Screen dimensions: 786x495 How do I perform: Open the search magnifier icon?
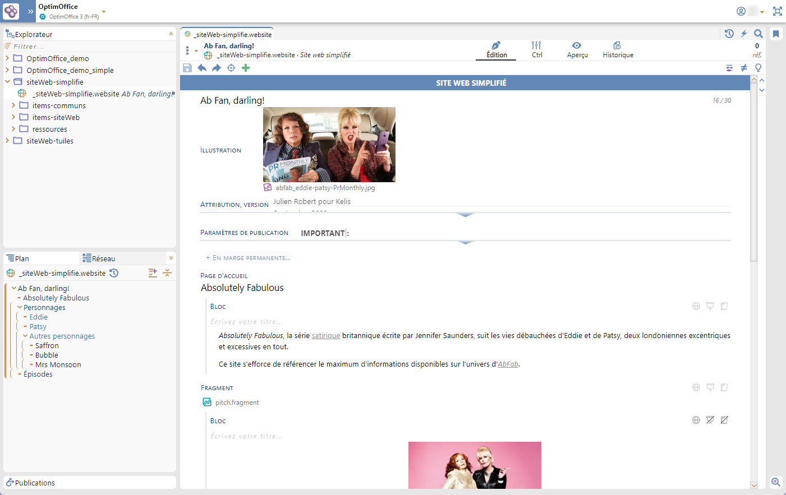759,34
